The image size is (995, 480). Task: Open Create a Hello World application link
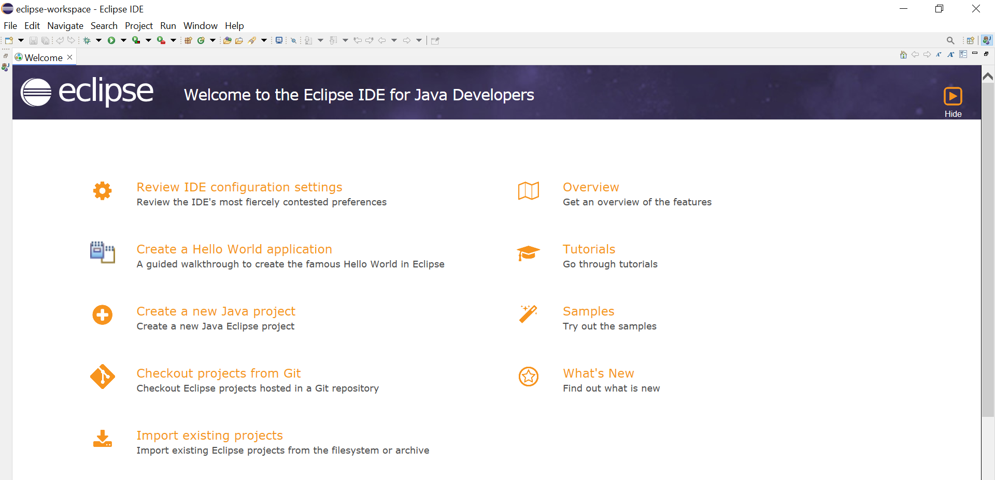coord(234,249)
